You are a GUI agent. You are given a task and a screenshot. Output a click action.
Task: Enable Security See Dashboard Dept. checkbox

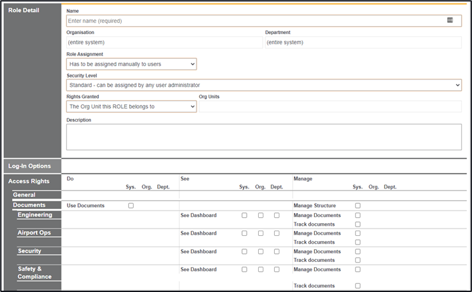click(x=277, y=251)
